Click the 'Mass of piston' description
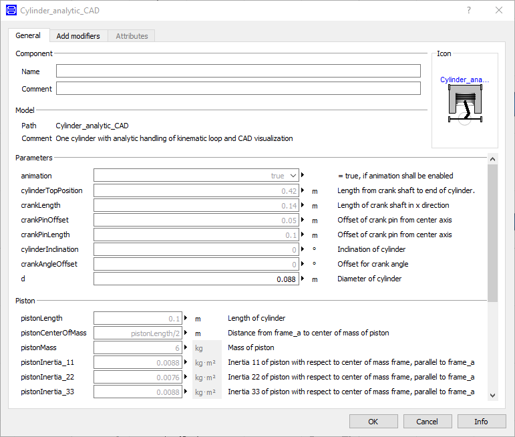Screen dimensions: 515x437 tap(251, 347)
